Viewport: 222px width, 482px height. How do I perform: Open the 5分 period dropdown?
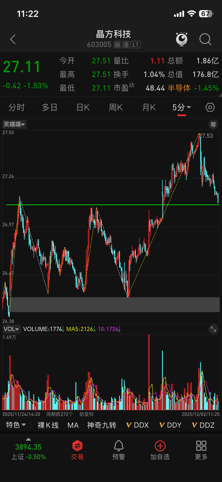pos(182,108)
